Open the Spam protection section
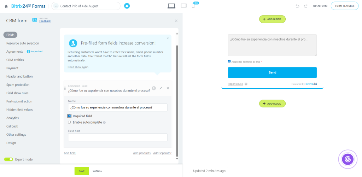Image resolution: width=362 pixels, height=177 pixels. tap(18, 85)
